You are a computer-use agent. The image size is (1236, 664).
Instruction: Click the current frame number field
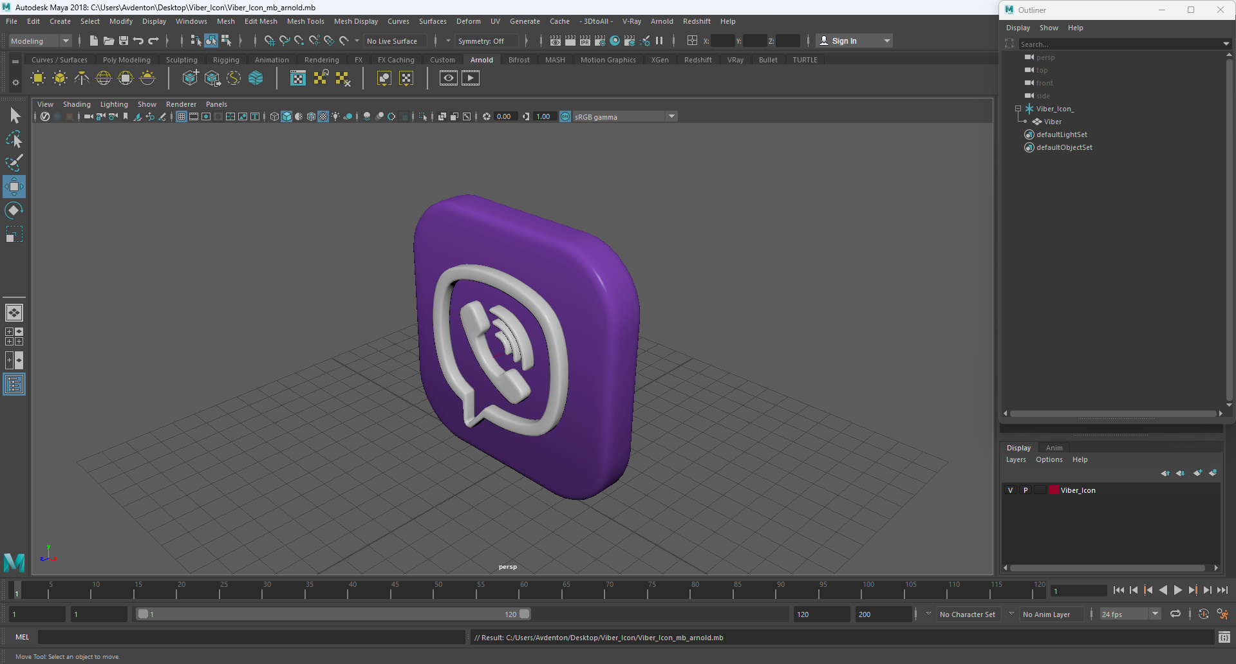point(1078,591)
